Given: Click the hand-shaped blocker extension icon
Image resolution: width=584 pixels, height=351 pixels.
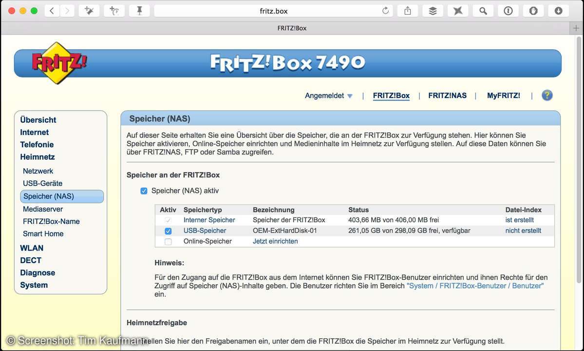Looking at the screenshot, I should [x=533, y=11].
